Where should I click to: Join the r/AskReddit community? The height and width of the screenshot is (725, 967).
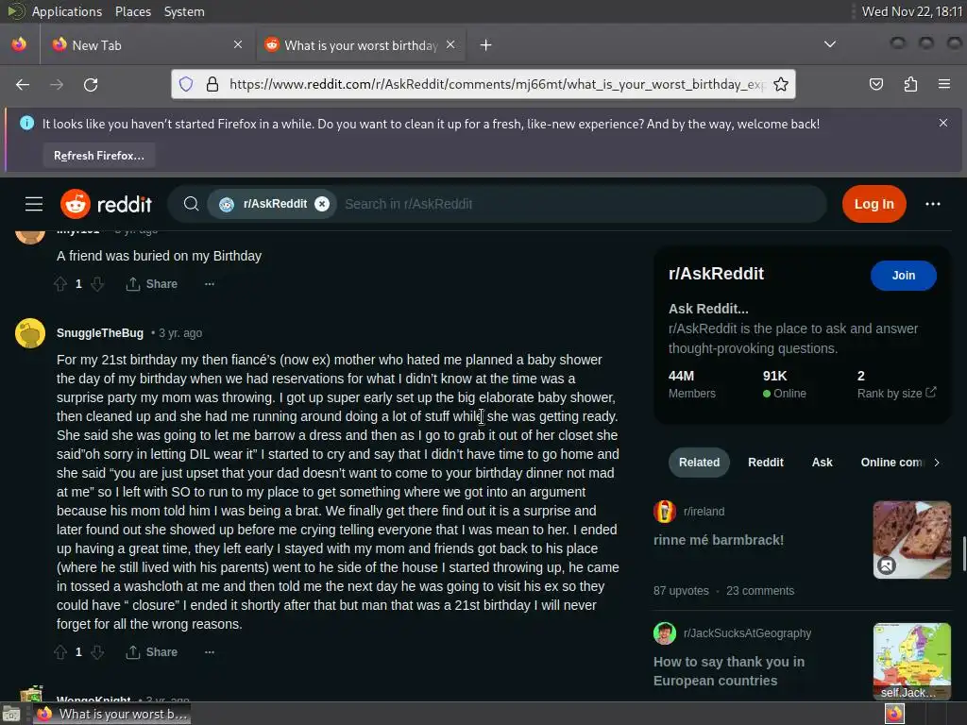pyautogui.click(x=903, y=276)
